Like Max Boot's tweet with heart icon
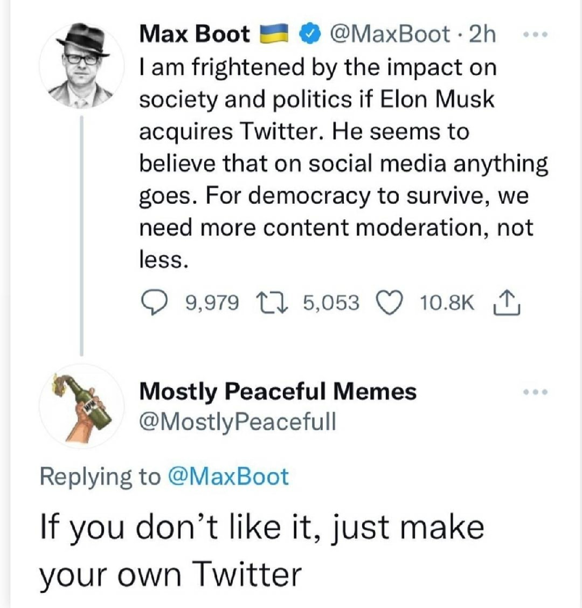582x608 pixels. [x=389, y=303]
